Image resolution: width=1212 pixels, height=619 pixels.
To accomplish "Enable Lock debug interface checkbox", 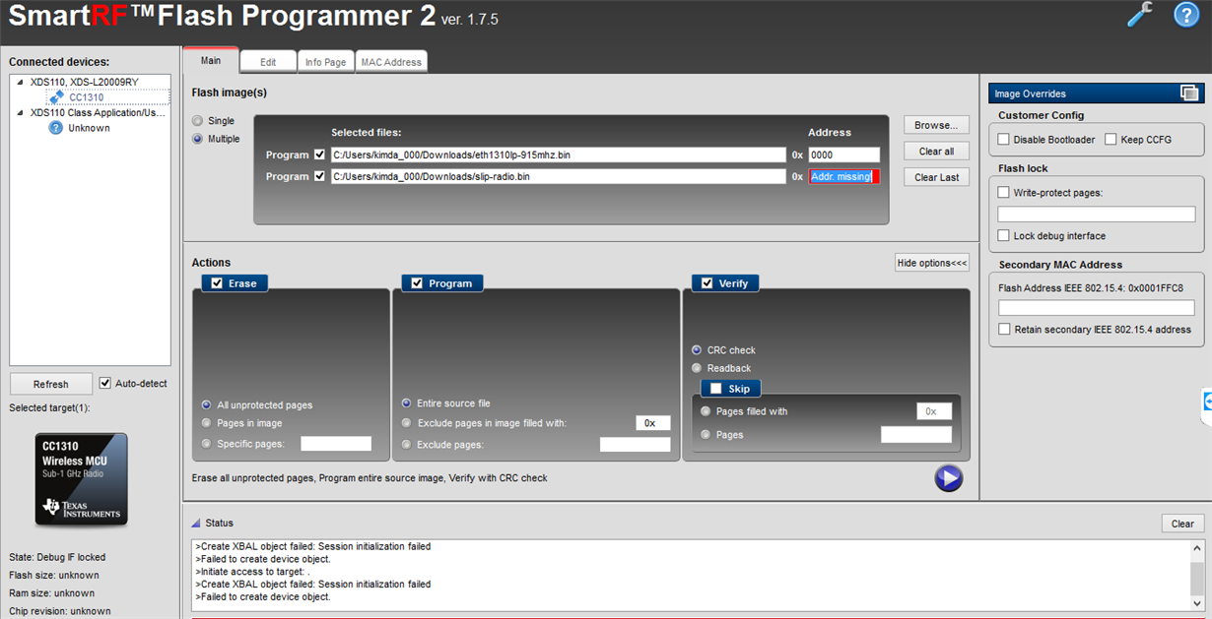I will (x=1003, y=236).
